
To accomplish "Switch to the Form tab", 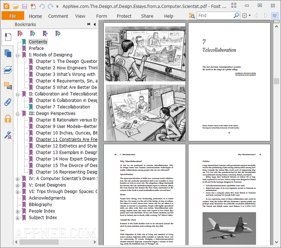I will click(101, 16).
